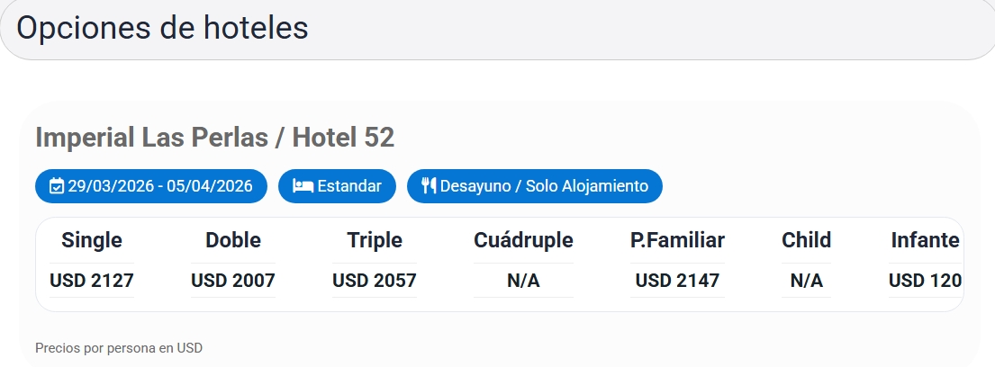Select the 29/03/2026 - 05/04/2026 date badge
The width and height of the screenshot is (995, 367).
[x=151, y=186]
